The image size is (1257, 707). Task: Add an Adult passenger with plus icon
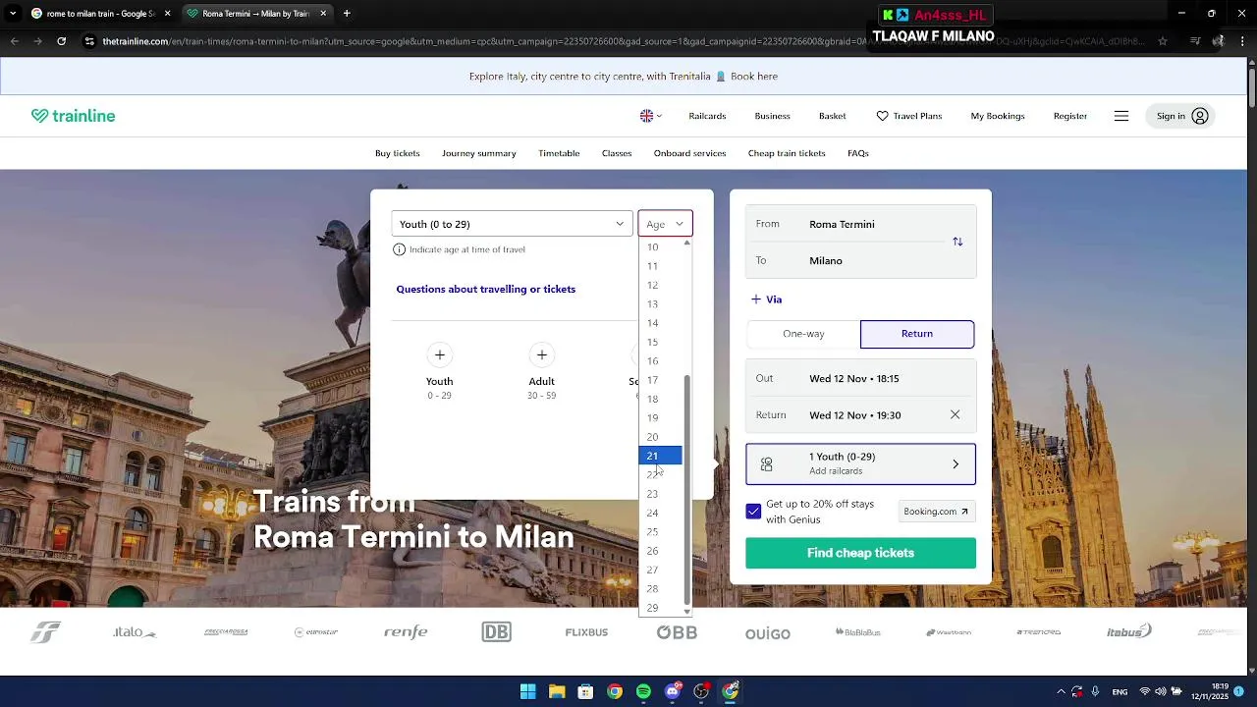[x=542, y=354]
